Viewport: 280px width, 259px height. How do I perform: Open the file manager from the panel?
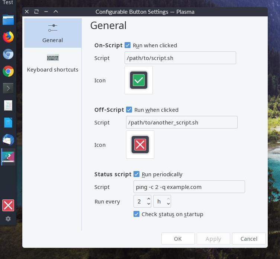tap(8, 20)
